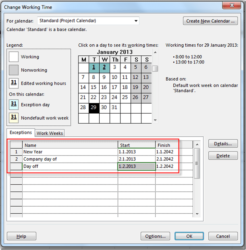This screenshot has width=246, height=250.
Task: Switch to the Work Weeks tab
Action: click(50, 133)
